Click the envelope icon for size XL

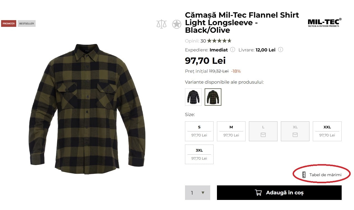point(295,135)
